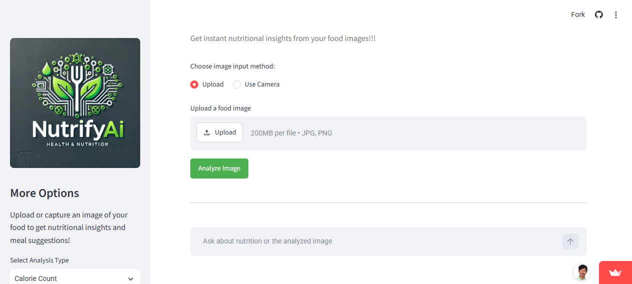Open the creator profile avatar

[581, 272]
